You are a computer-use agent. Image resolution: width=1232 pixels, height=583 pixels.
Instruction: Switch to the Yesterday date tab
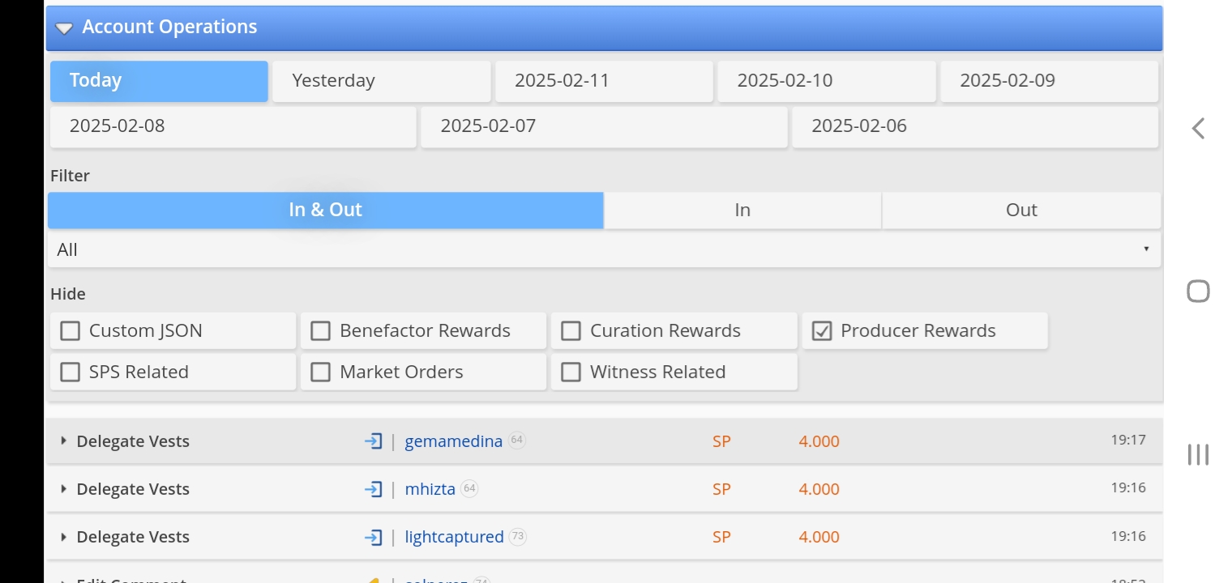click(x=381, y=81)
